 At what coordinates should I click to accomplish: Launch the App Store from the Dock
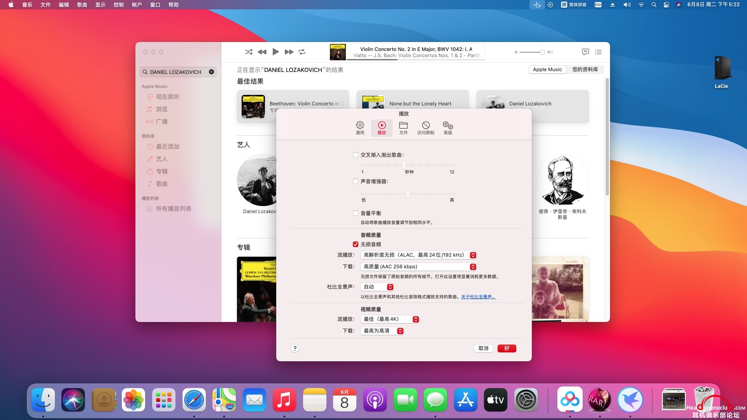tap(465, 400)
